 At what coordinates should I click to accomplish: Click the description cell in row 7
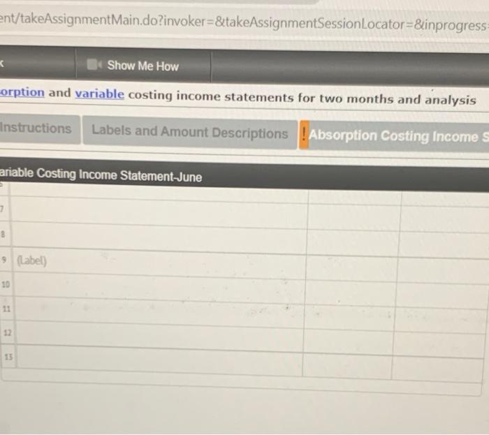pos(159,212)
